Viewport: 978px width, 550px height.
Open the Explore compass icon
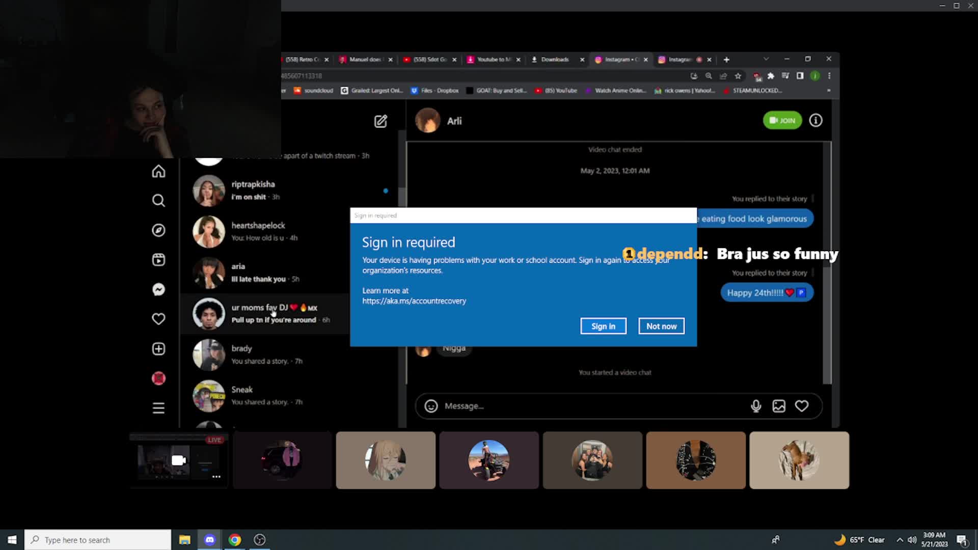coord(158,230)
